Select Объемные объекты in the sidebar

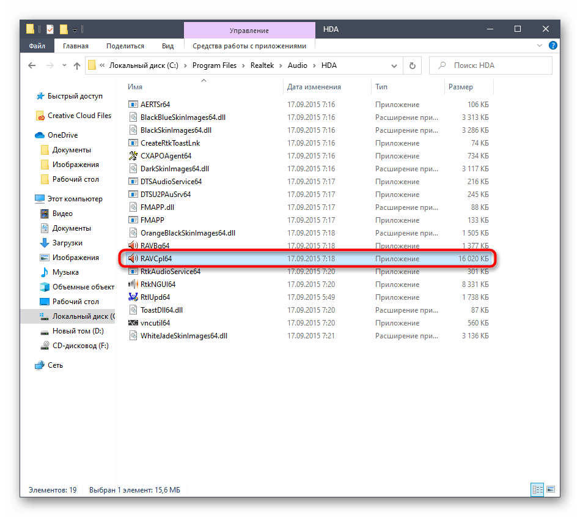[x=83, y=287]
